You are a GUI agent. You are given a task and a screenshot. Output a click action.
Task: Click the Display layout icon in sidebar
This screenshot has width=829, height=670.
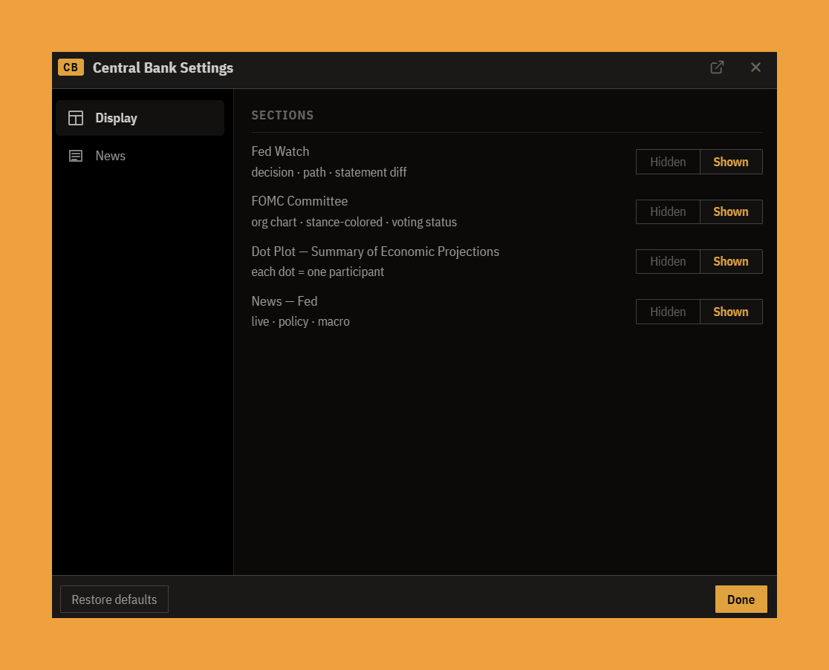click(76, 118)
